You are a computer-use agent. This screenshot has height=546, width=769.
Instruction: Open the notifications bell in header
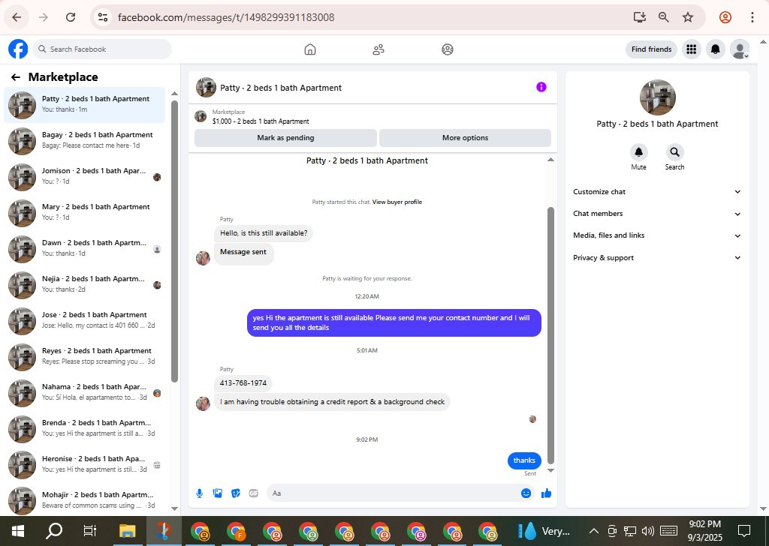pyautogui.click(x=716, y=49)
